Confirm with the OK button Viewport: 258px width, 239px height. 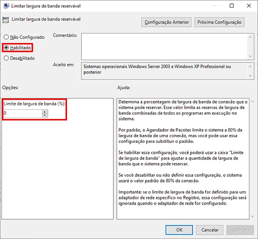(x=179, y=230)
